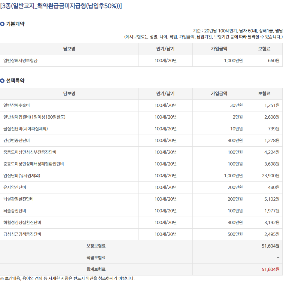
Task: Click the '1,251원' premium value
Action: coord(272,105)
